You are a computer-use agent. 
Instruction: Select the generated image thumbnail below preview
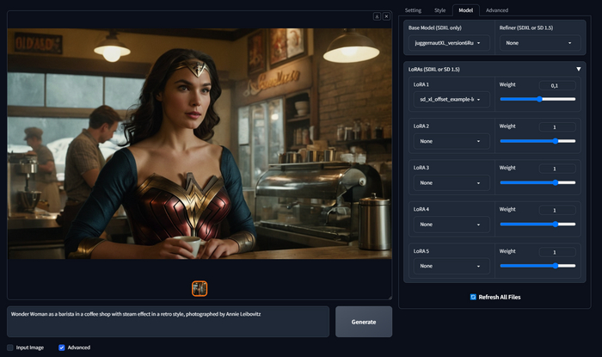click(200, 289)
